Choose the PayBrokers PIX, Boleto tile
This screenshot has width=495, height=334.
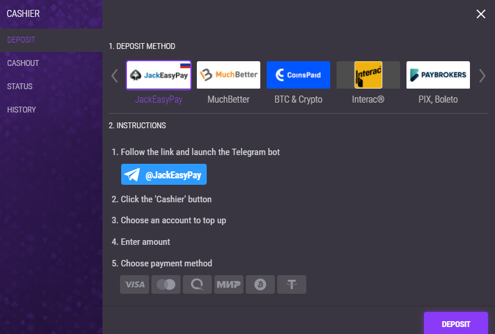tap(438, 75)
